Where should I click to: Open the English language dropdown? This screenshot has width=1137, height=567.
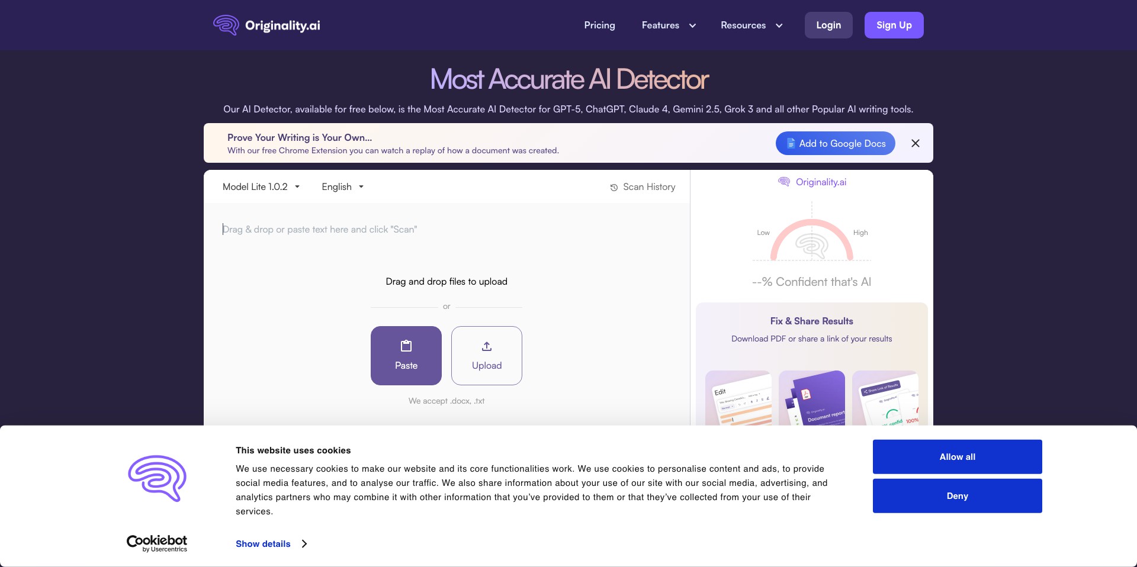pyautogui.click(x=343, y=187)
